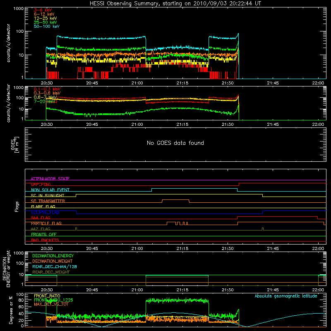Click the 21:45 tick label under the keV count-rate panel

[273, 83]
